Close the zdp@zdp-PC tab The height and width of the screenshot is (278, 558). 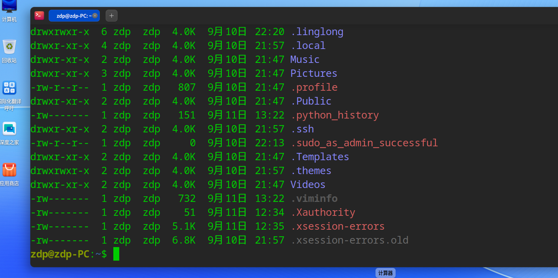[95, 16]
